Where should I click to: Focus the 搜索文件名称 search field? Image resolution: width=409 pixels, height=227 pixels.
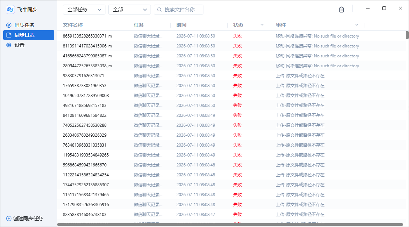click(179, 10)
